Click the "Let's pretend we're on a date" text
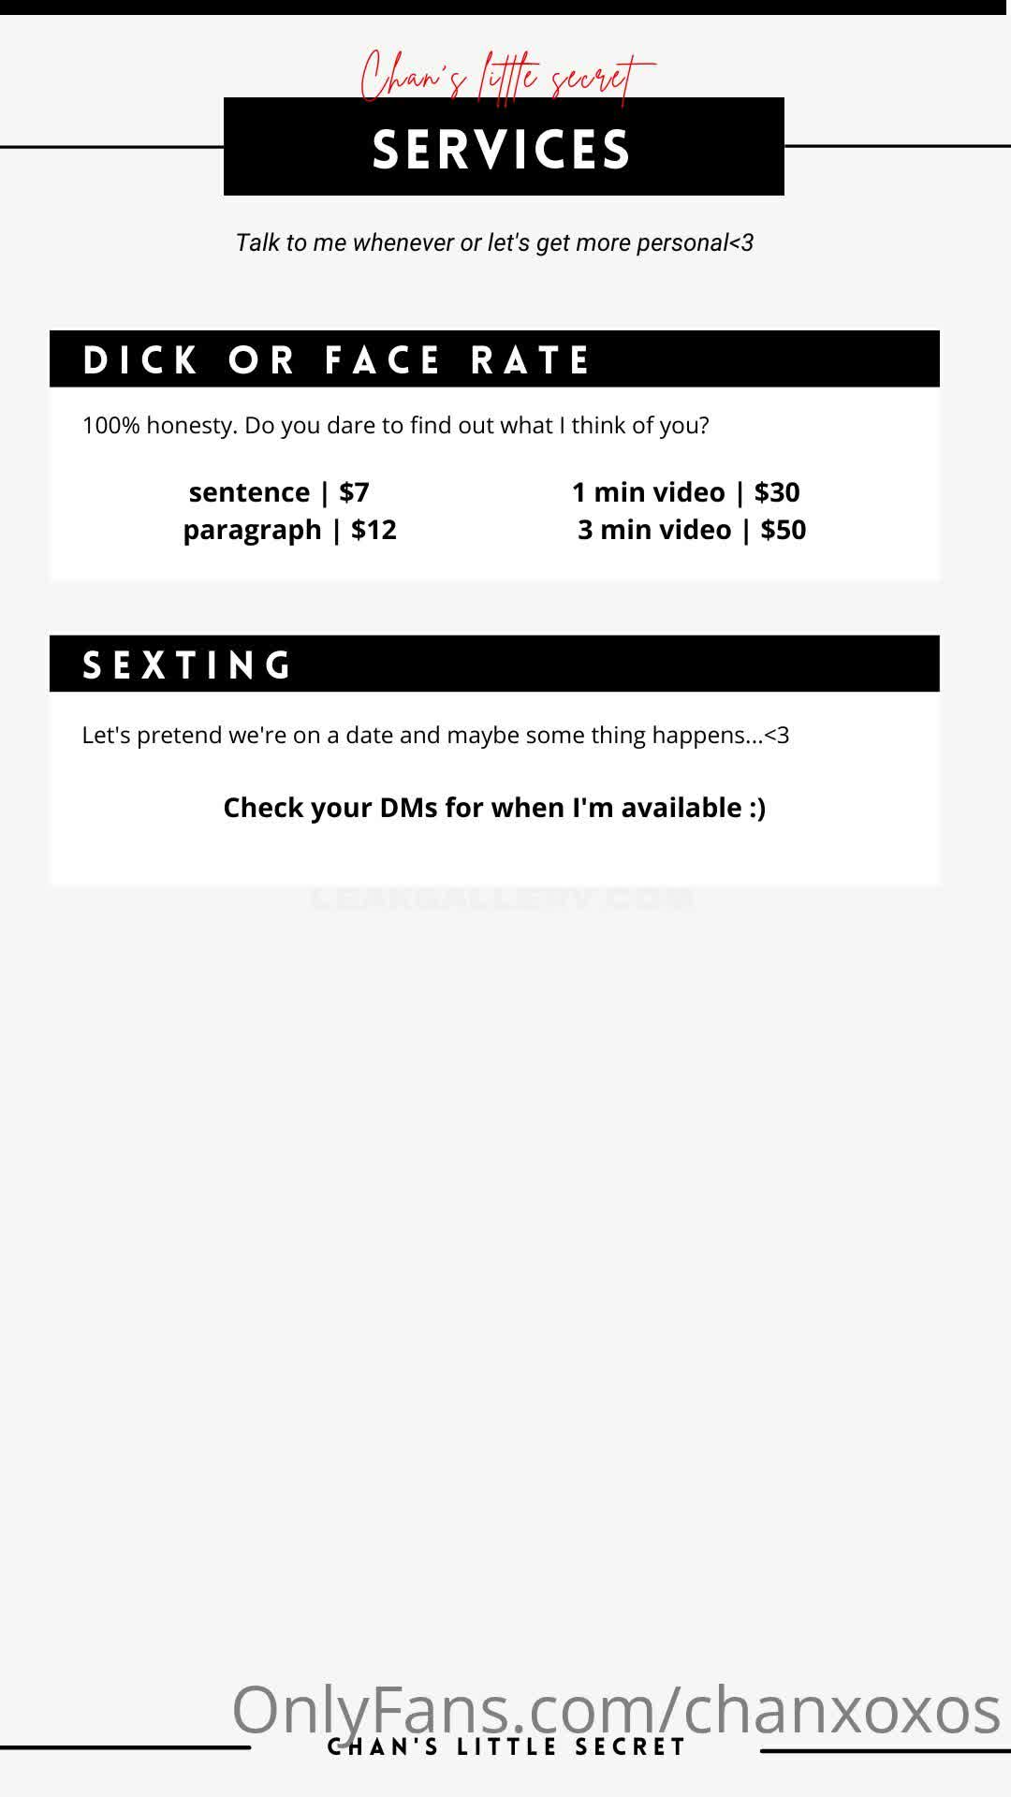 (435, 736)
